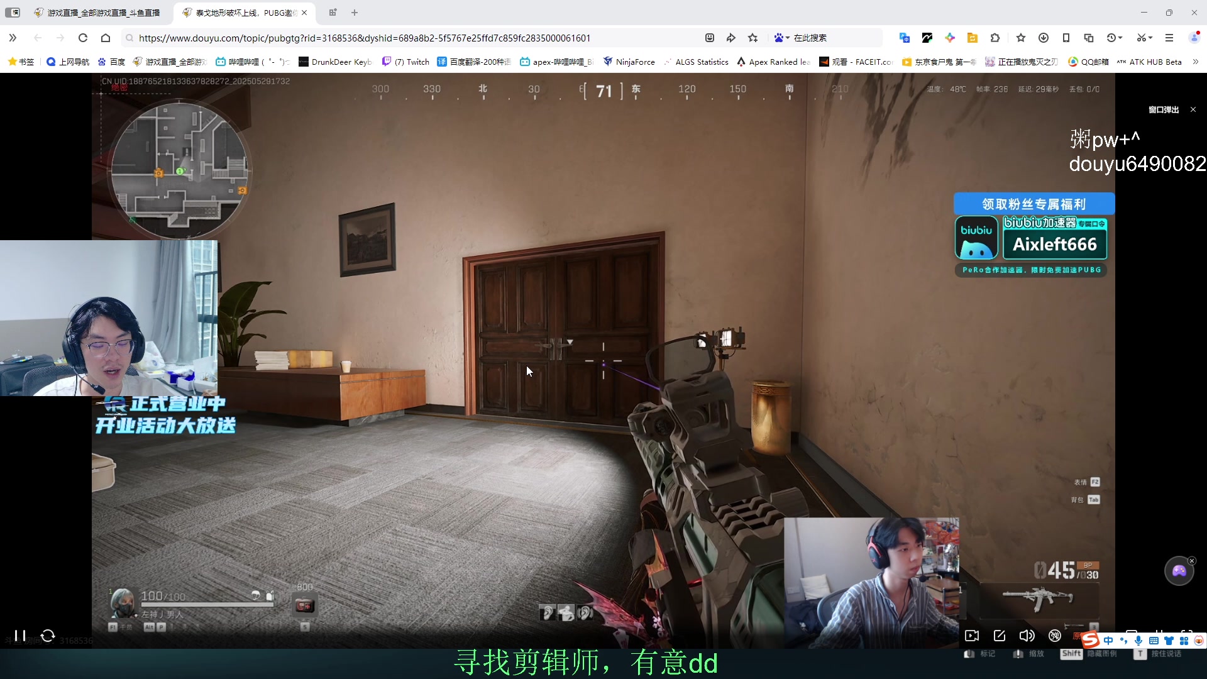Toggle Sogou punctuation mode icon

[x=1123, y=641]
